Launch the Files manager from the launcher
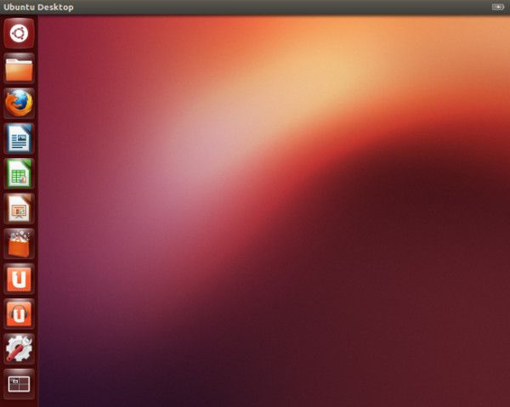 point(19,68)
